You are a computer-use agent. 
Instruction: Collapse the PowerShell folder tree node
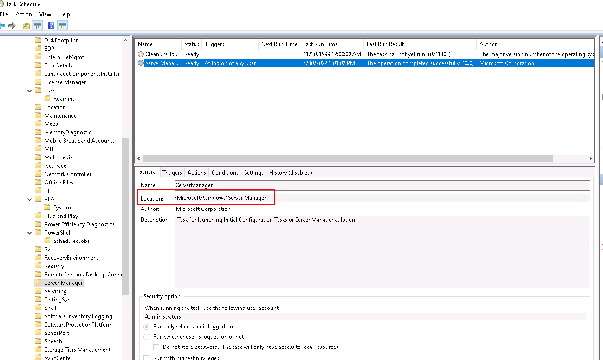[x=30, y=233]
